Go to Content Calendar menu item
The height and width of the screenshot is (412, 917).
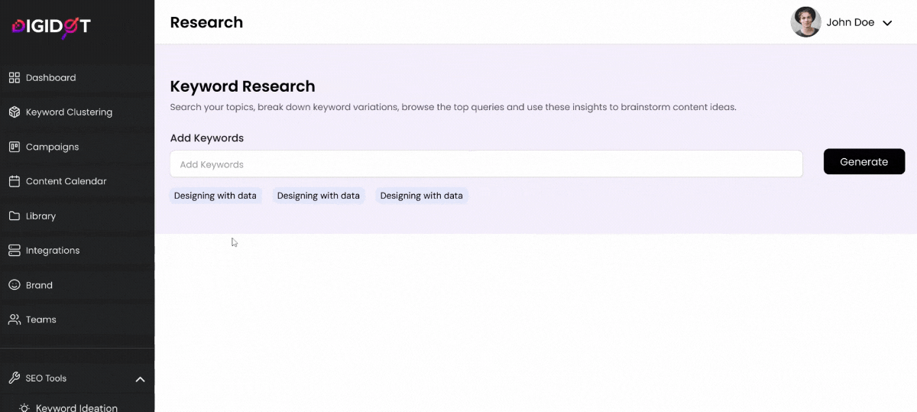point(66,181)
